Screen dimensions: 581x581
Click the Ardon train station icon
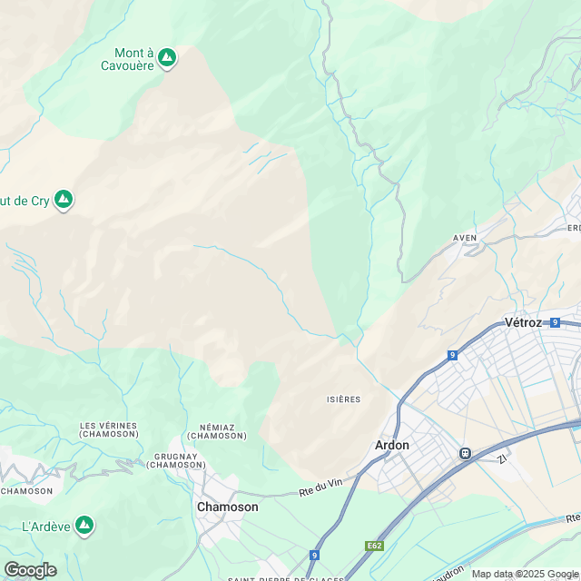[465, 453]
